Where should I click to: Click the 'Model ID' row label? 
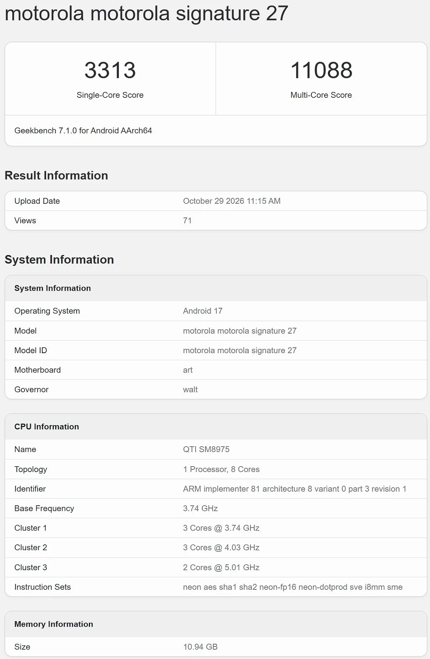30,350
